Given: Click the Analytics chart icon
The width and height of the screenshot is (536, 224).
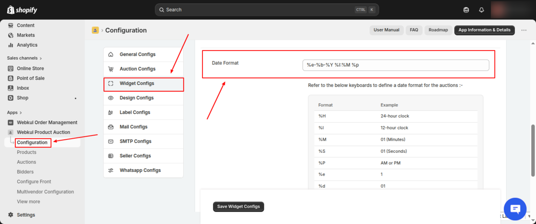Looking at the screenshot, I should pyautogui.click(x=11, y=45).
